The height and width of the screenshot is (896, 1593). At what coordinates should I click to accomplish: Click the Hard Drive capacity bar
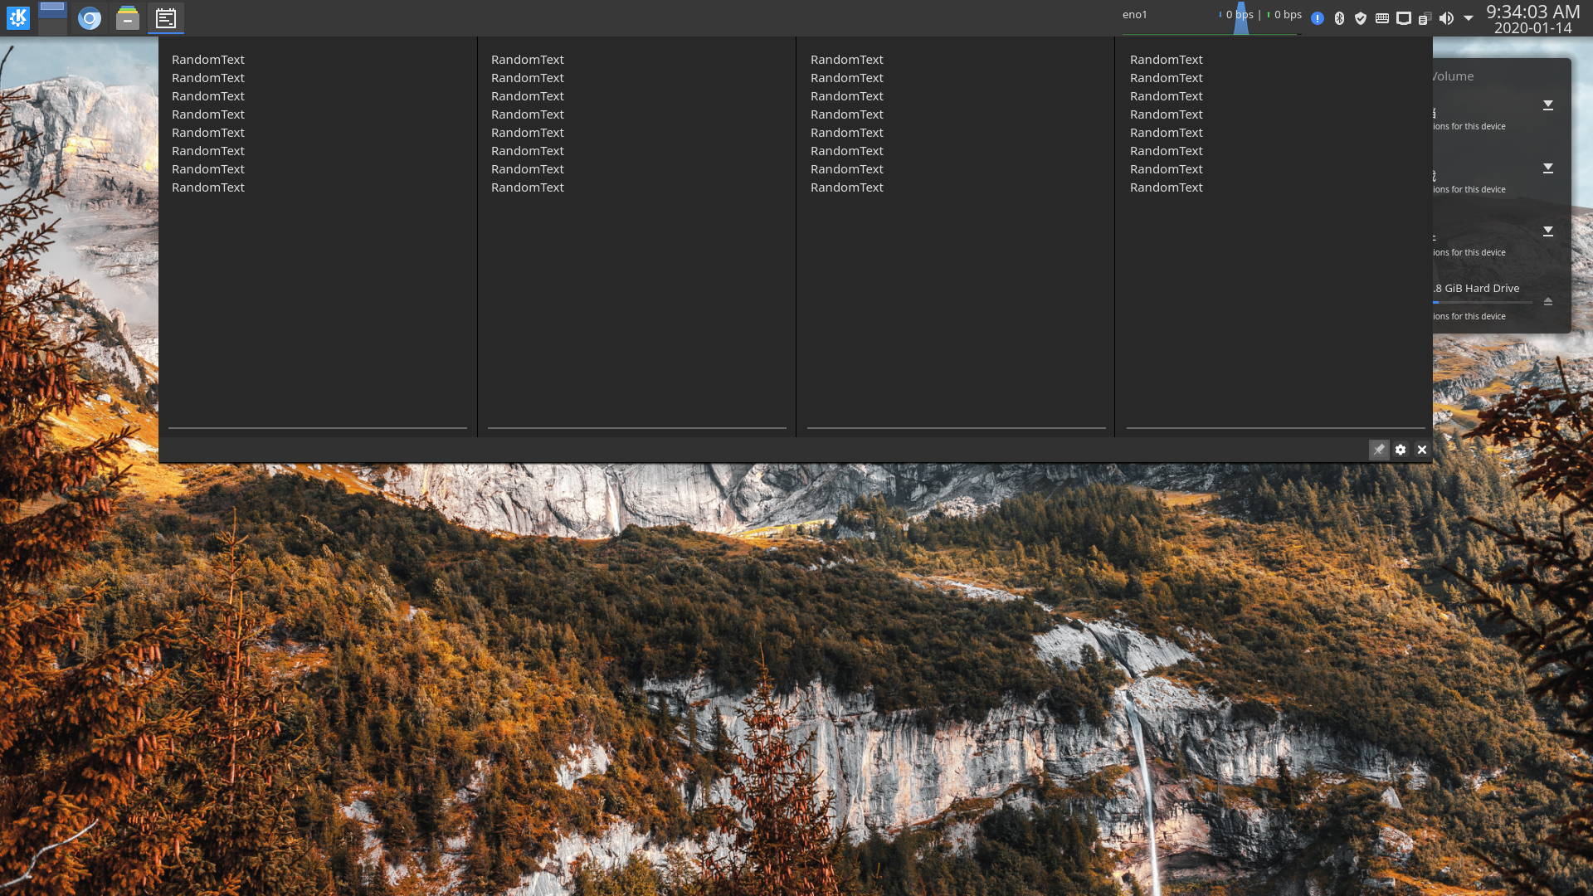coord(1482,303)
